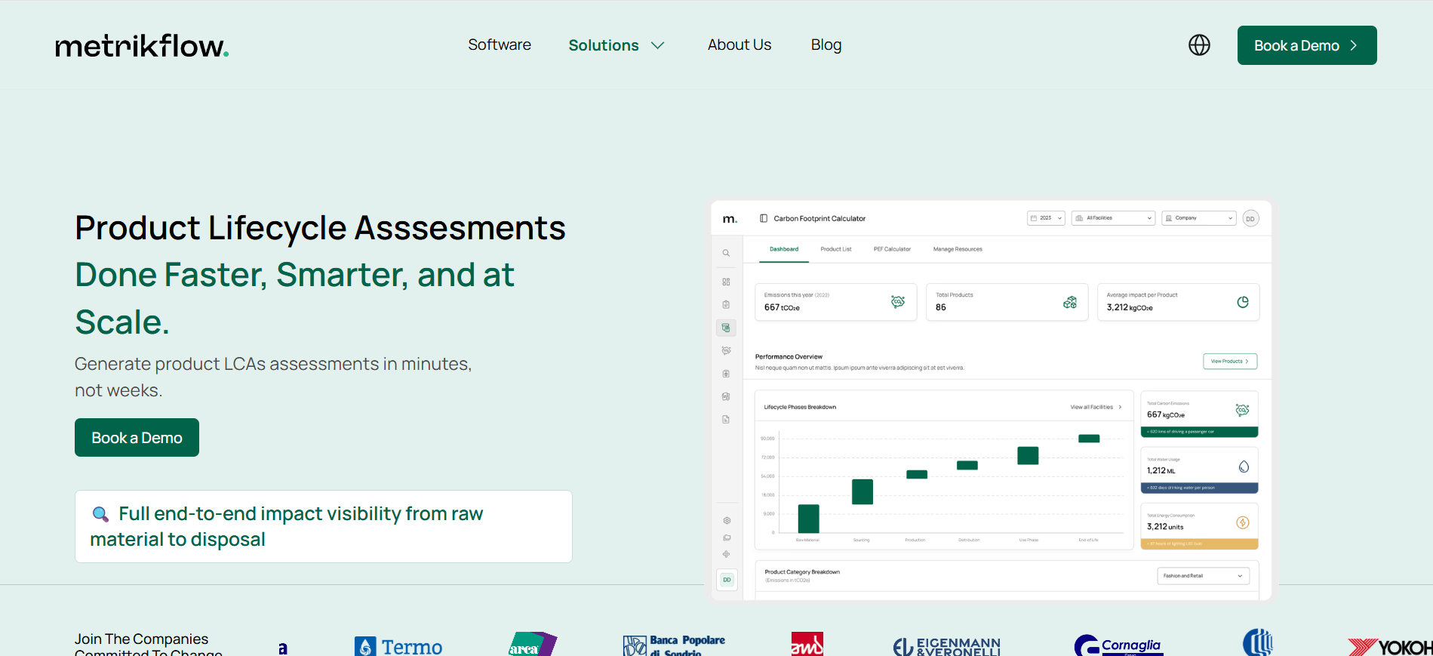Click the m. logo in the dashboard preview
The image size is (1433, 656).
click(730, 219)
